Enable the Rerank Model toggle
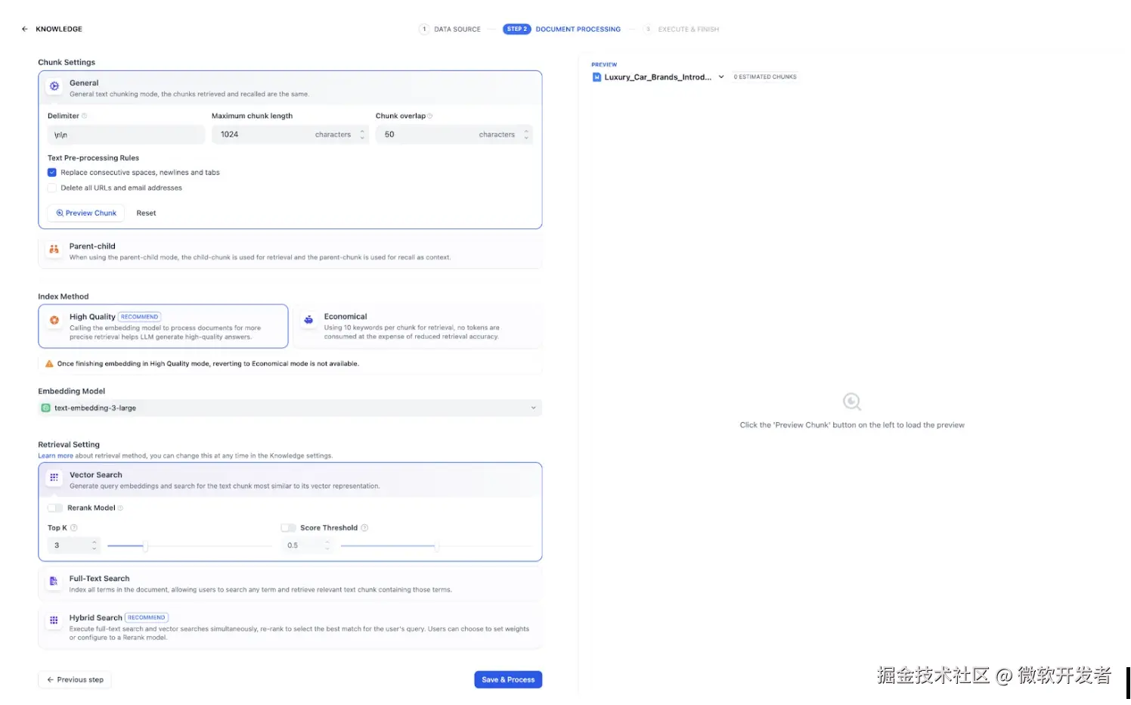Image resolution: width=1131 pixels, height=705 pixels. pos(55,508)
